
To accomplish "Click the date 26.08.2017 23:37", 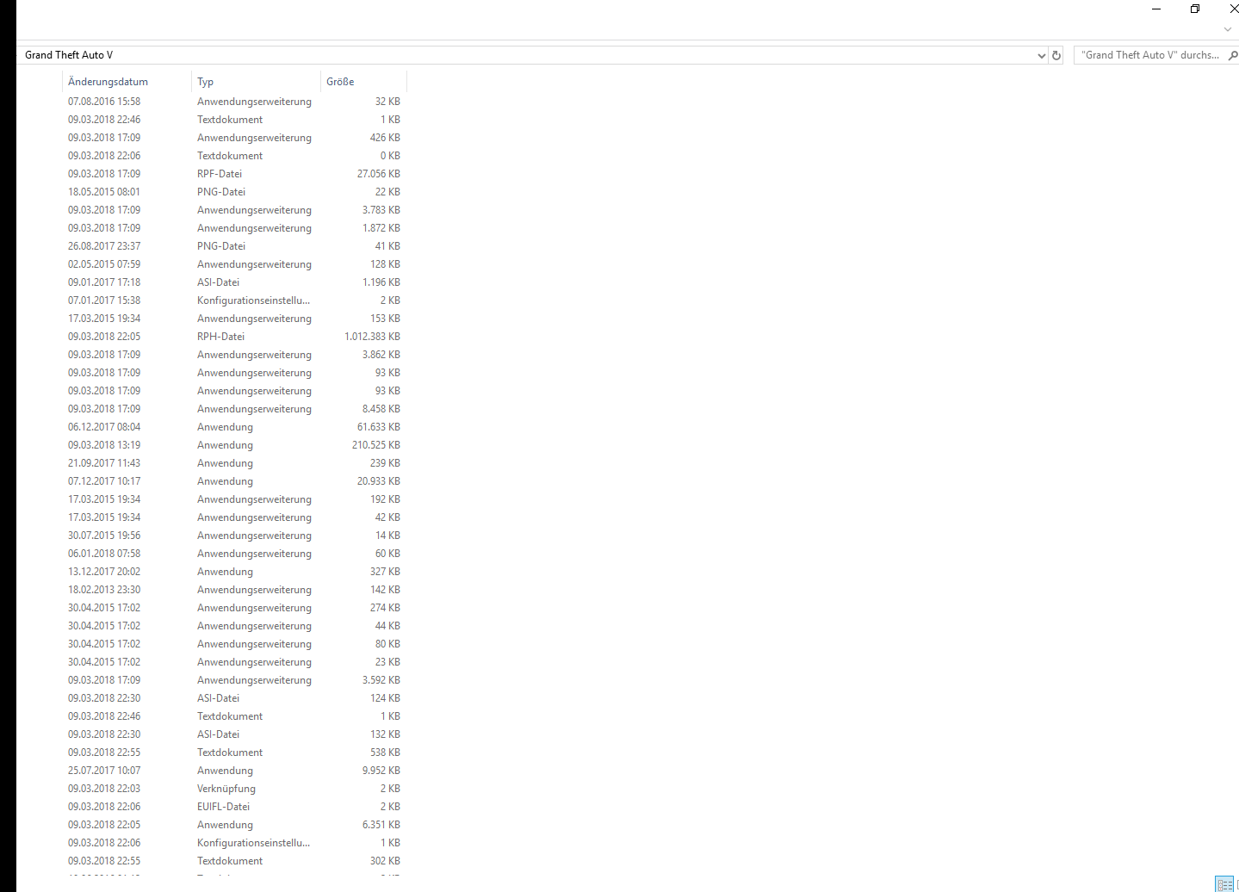I will pos(104,246).
